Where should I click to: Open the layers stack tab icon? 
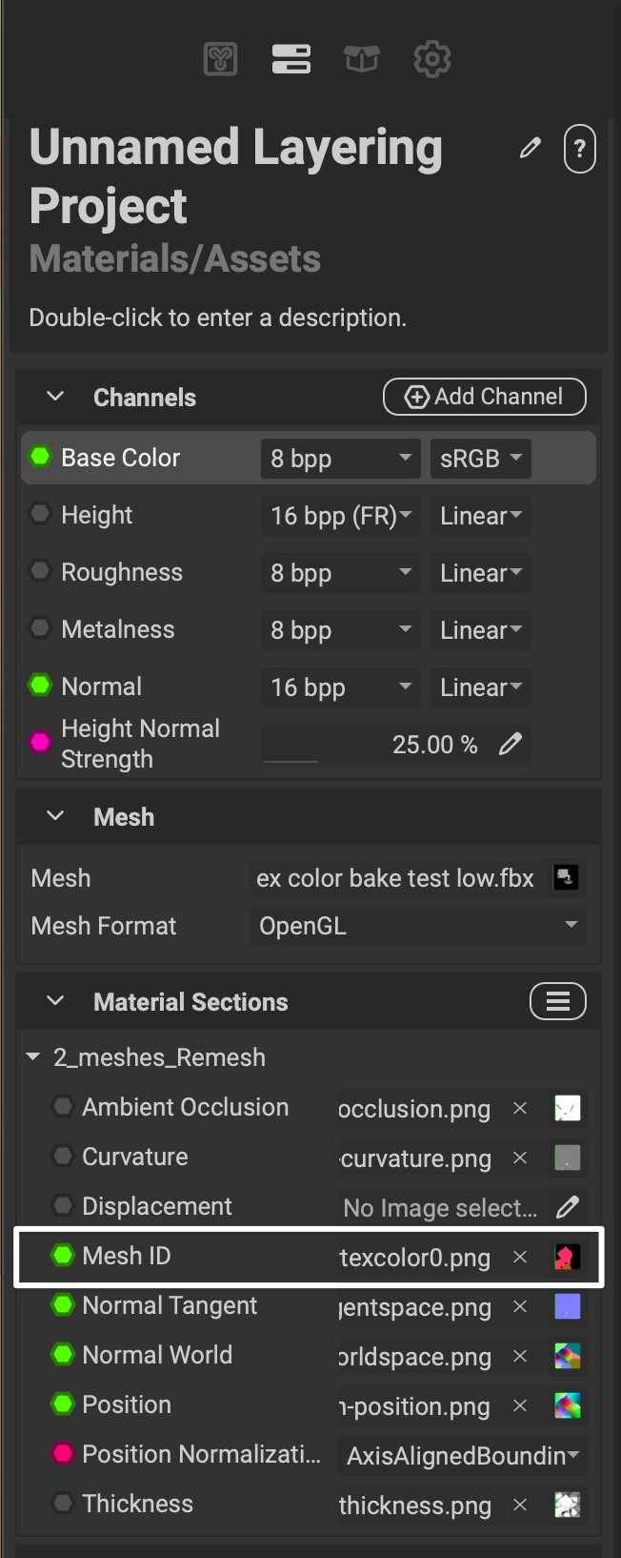tap(290, 59)
